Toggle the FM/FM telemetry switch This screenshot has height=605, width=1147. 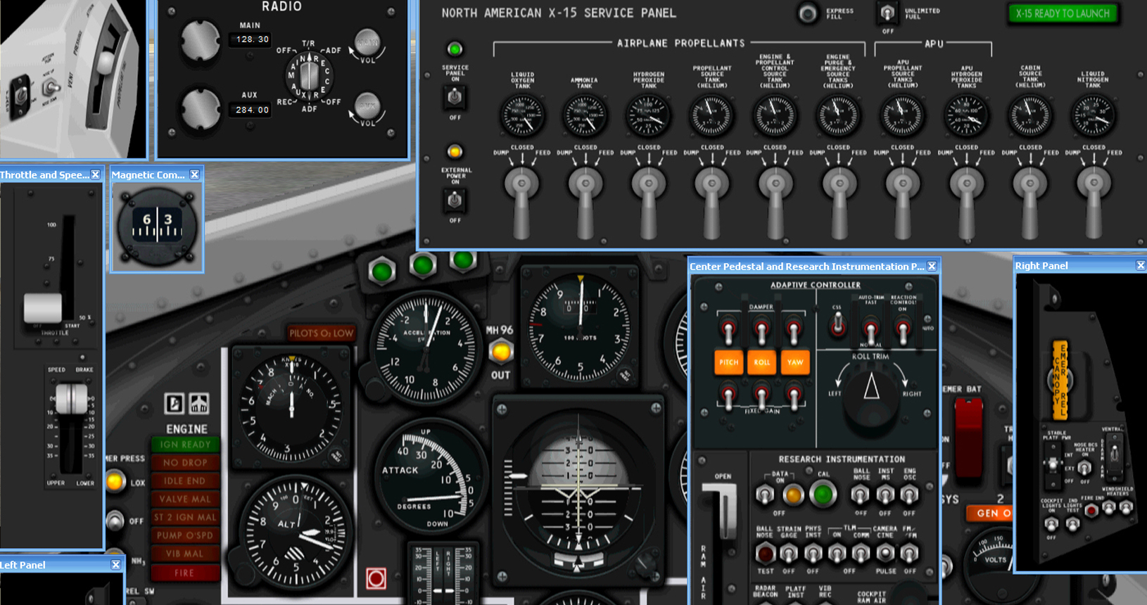[909, 554]
